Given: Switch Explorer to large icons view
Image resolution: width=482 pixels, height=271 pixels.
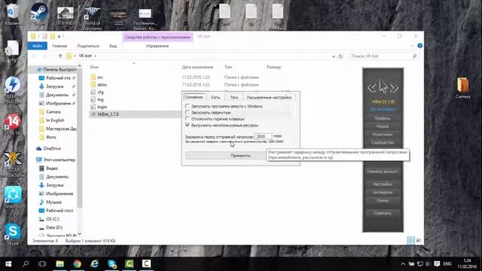Looking at the screenshot, I should [419, 241].
